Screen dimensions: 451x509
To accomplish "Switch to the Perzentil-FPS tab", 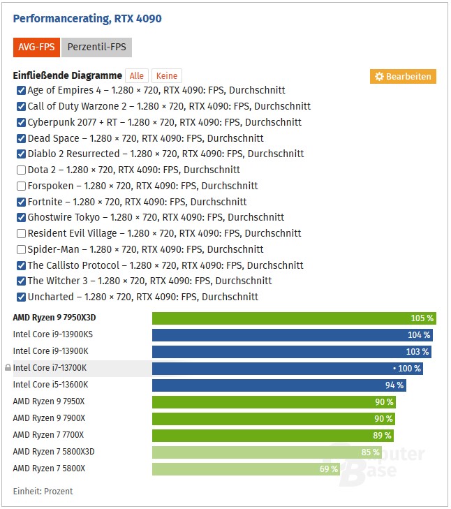I will (x=96, y=47).
